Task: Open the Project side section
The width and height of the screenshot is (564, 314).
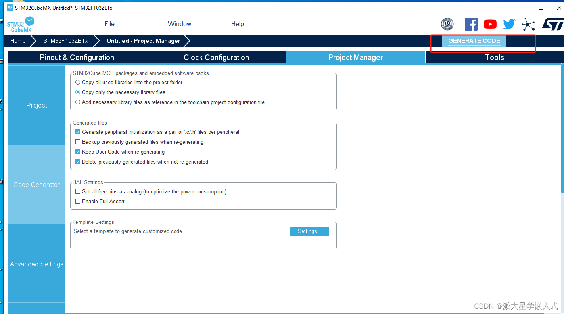Action: (36, 105)
